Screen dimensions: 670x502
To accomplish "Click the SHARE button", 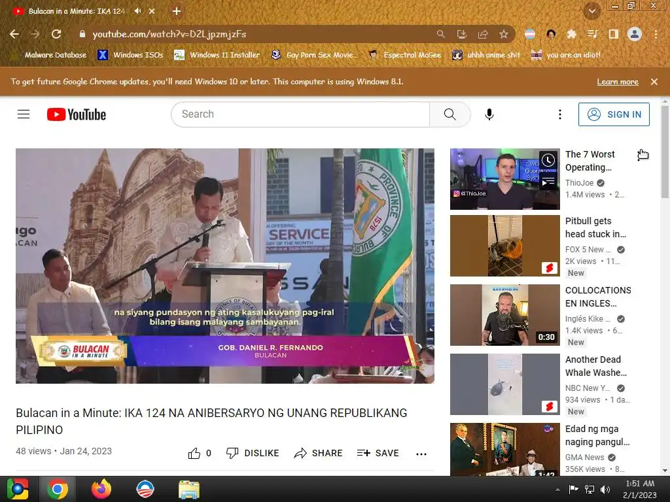I will [319, 454].
